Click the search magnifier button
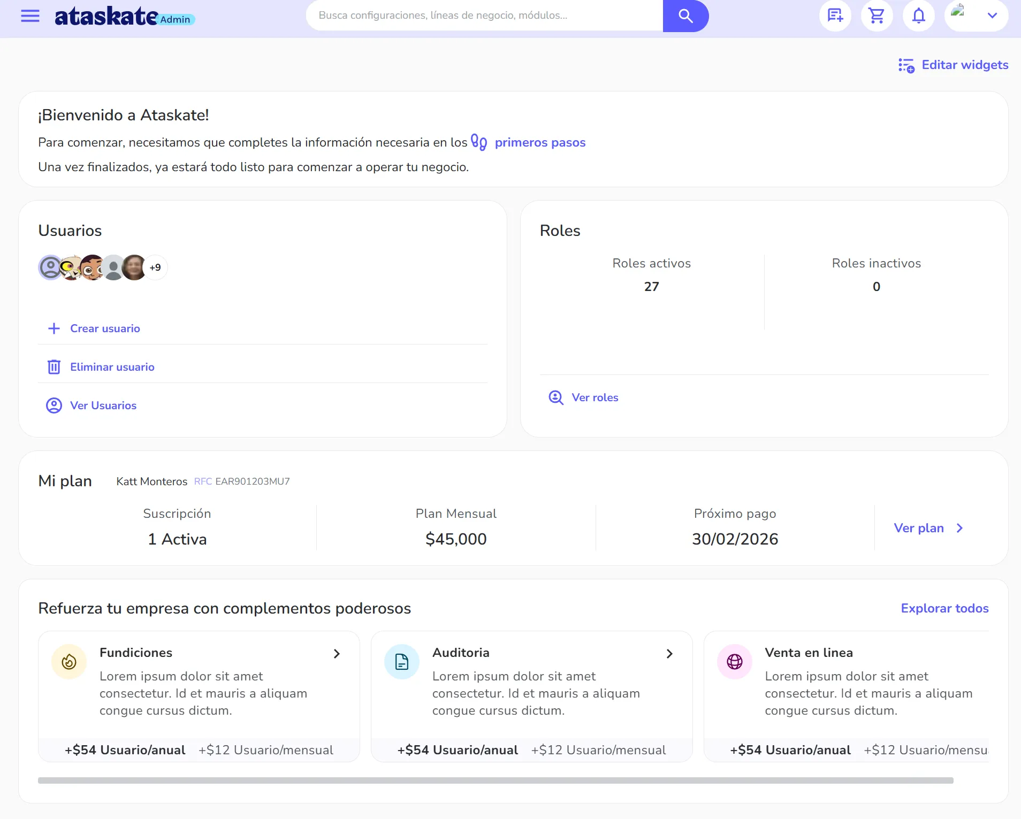 pos(685,16)
